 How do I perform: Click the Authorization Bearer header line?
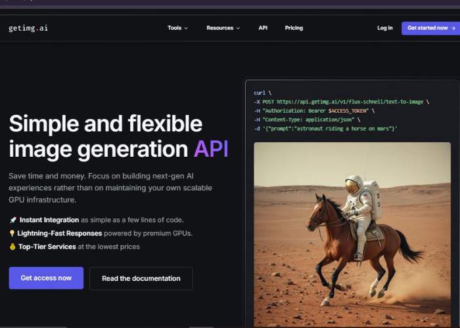click(x=314, y=111)
